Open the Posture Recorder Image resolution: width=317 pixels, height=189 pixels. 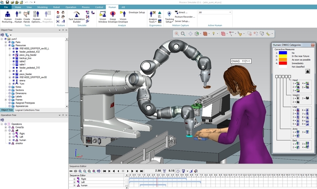[x=185, y=17]
